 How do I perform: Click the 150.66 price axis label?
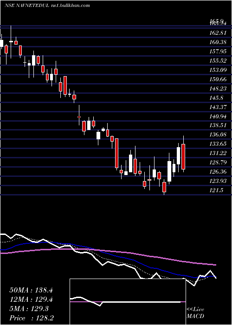219,79
